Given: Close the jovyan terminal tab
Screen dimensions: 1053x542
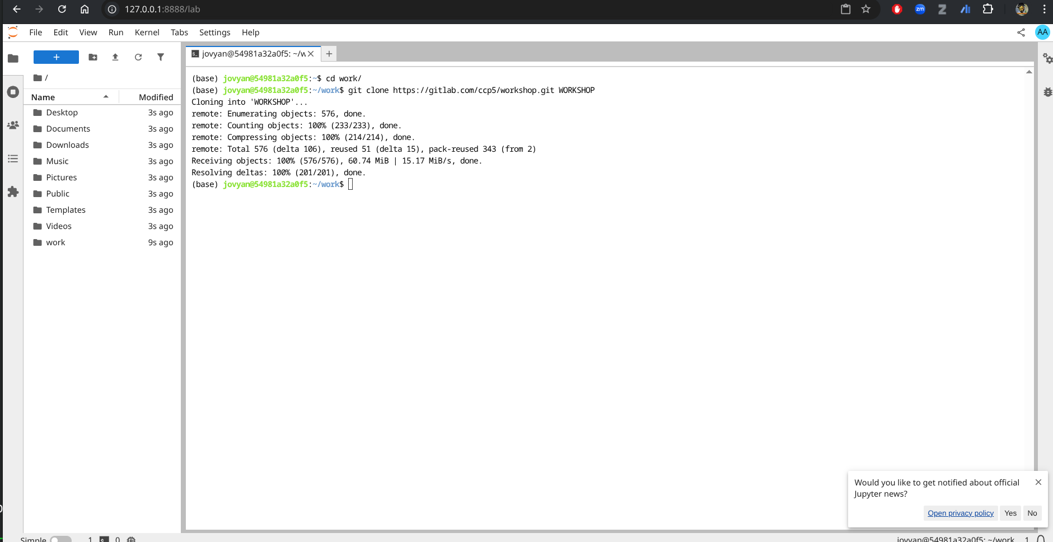Looking at the screenshot, I should [x=311, y=54].
